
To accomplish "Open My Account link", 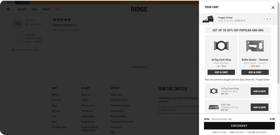I will point(116,95).
